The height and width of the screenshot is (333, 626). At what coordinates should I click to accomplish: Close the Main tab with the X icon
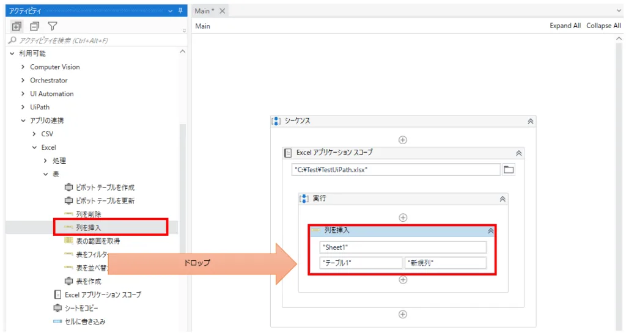(x=222, y=11)
